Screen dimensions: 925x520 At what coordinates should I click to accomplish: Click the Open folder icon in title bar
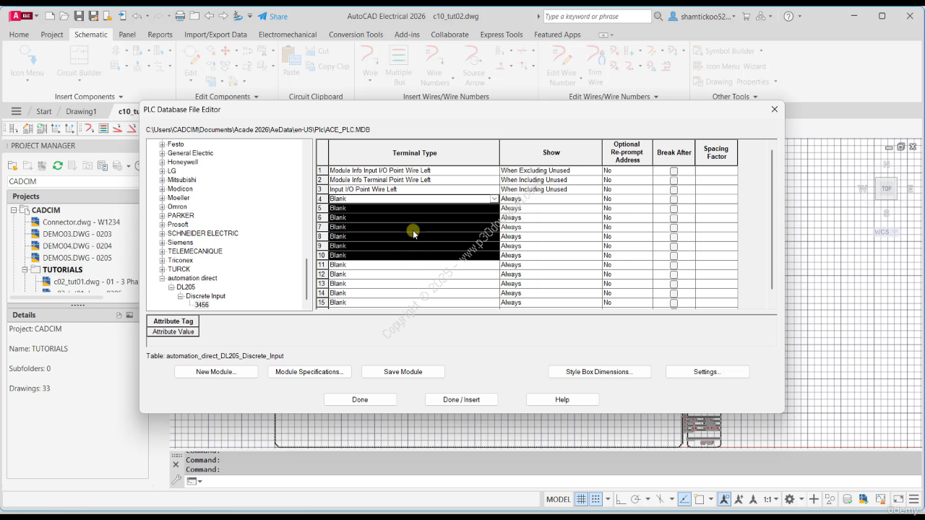[x=64, y=16]
